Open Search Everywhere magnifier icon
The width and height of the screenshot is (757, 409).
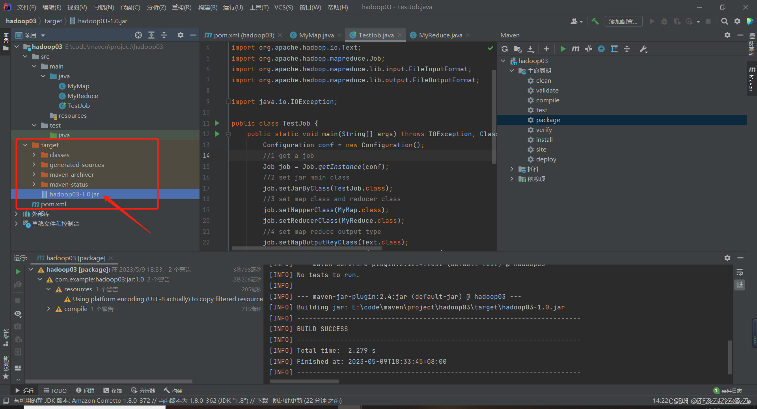[724, 21]
